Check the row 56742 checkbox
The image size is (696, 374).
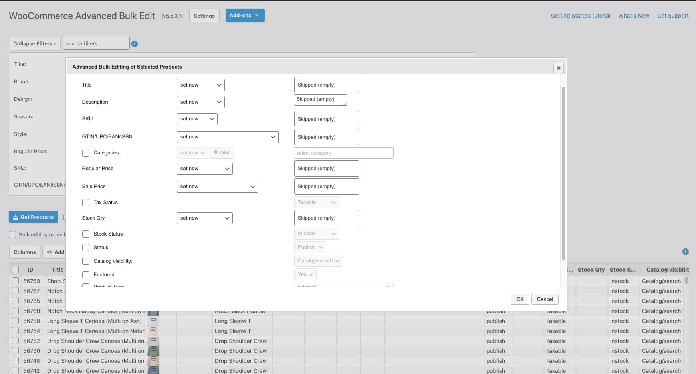15,370
